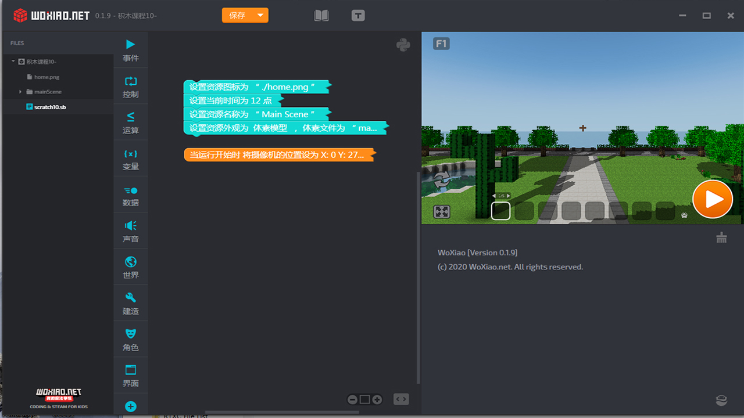This screenshot has width=744, height=418.
Task: Click the 保存 save button
Action: [237, 16]
